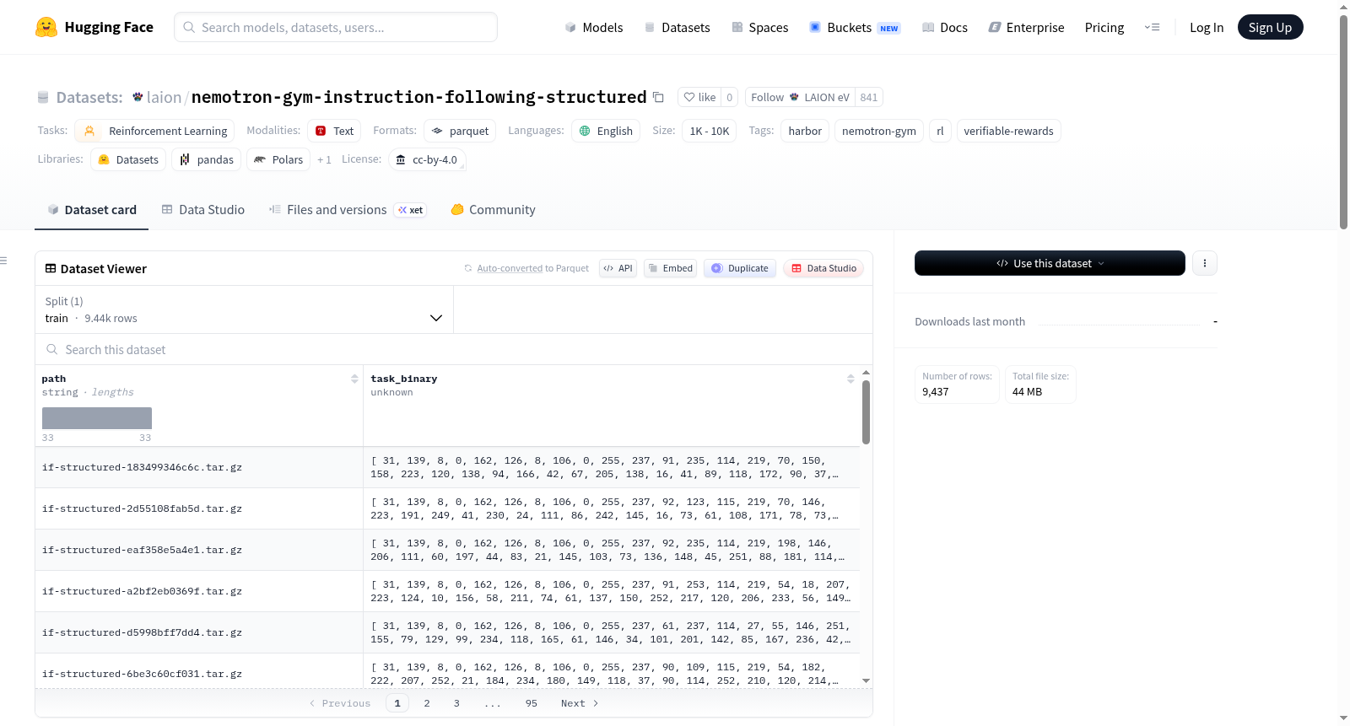Viewport: 1350px width, 726px height.
Task: Show the +1 additional libraries
Action: click(324, 159)
